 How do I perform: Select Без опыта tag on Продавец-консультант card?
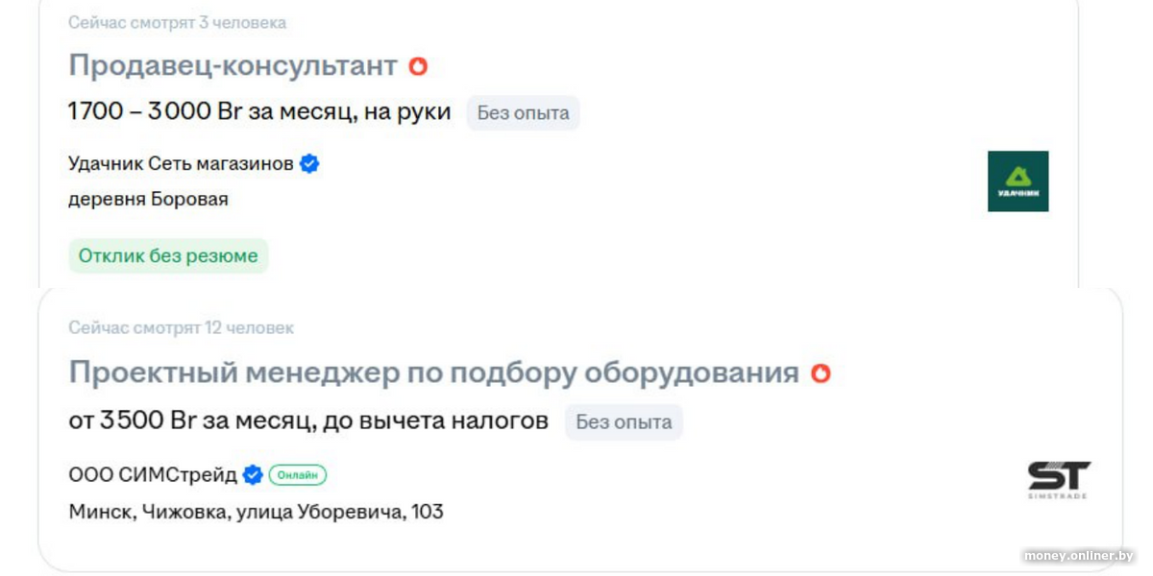click(x=523, y=113)
